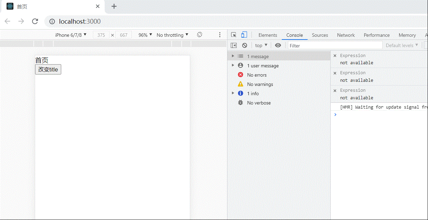
Task: Click the third Expression label
Action: 353,90
